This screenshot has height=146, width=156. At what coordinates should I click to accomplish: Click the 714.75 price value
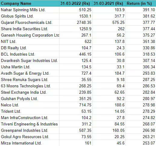coord(85,105)
